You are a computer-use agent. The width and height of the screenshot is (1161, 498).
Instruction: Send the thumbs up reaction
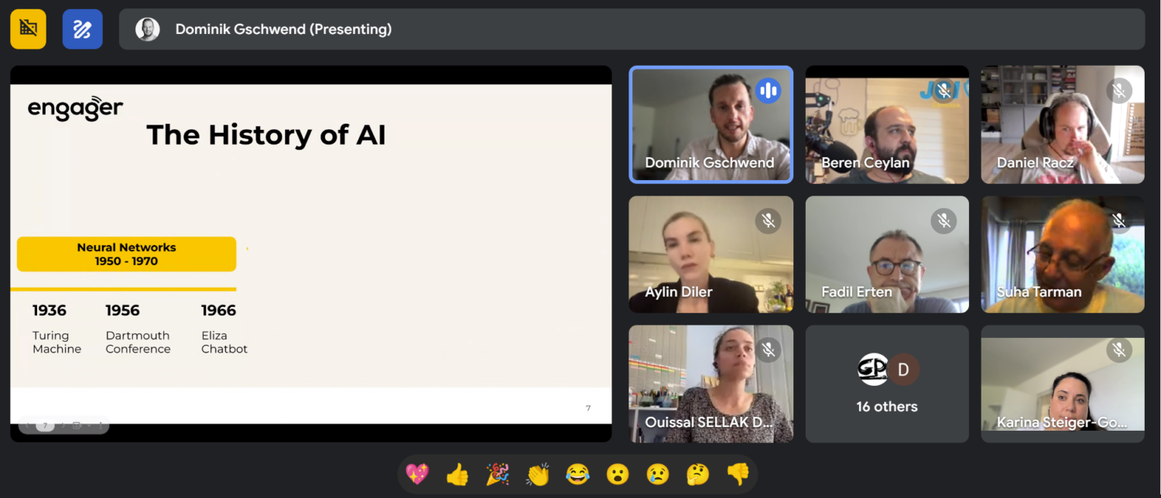457,474
